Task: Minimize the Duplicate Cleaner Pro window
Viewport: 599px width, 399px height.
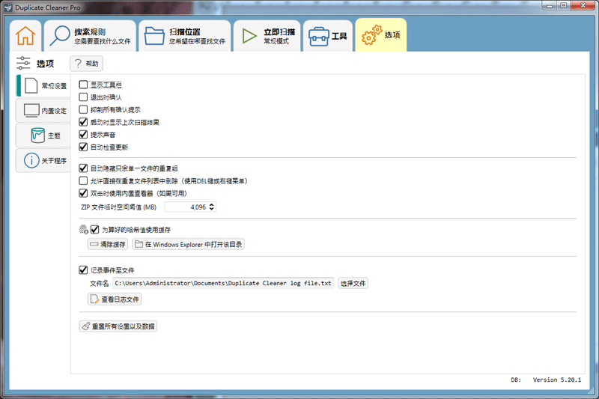Action: coord(550,5)
